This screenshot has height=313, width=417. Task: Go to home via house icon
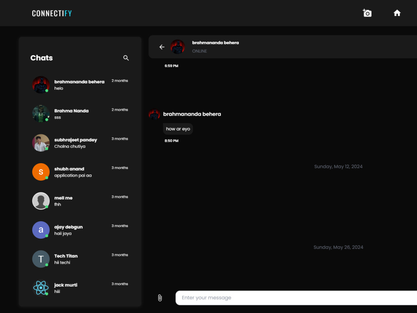[x=397, y=13]
